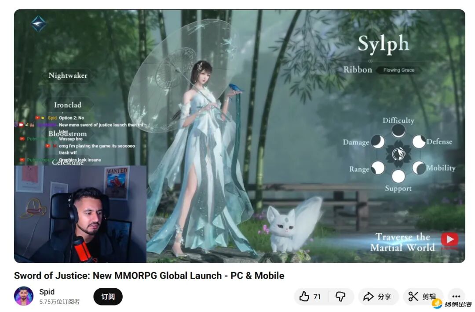Screen dimensions: 475x312
Task: Click the 分享 share button
Action: pos(378,297)
